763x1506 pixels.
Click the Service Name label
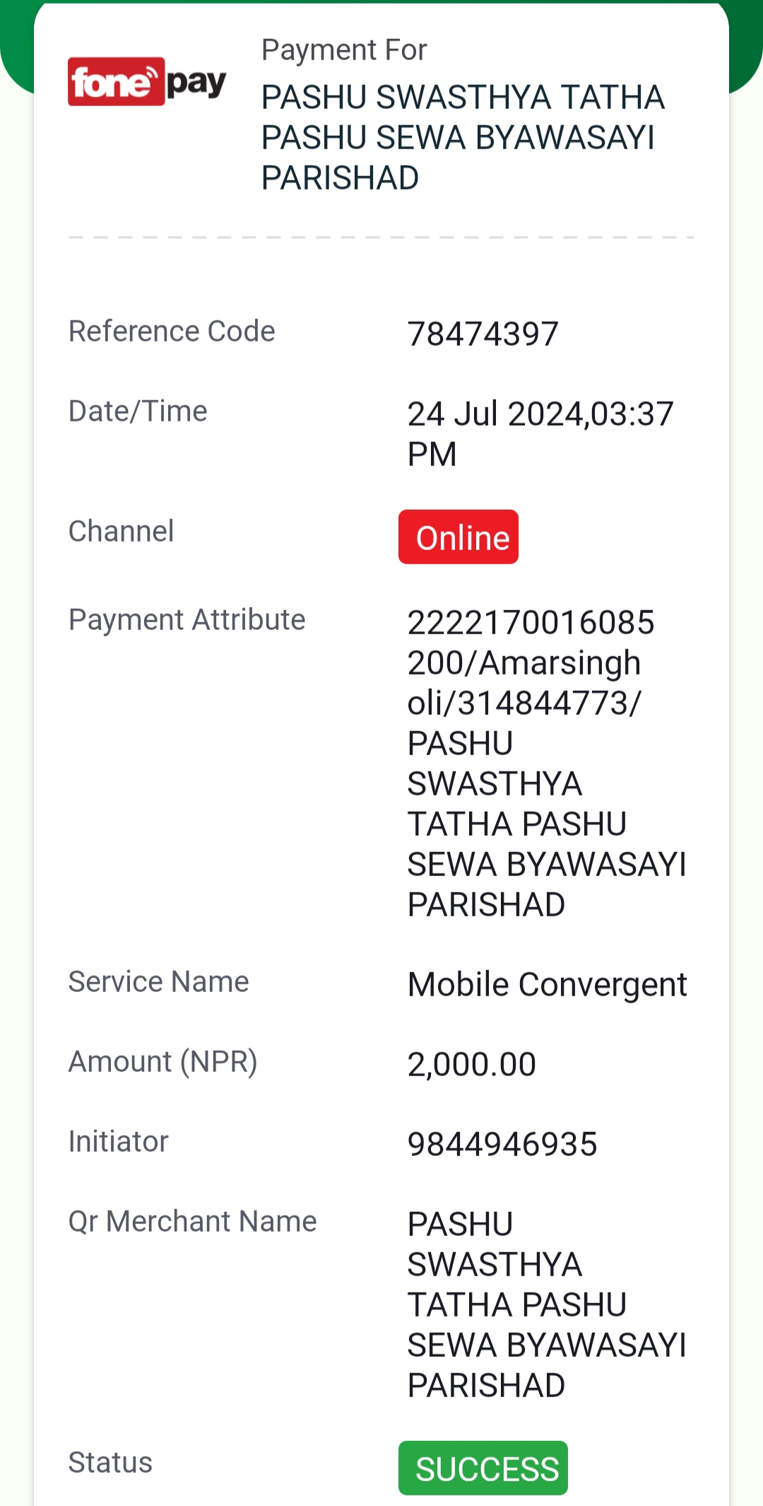coord(159,981)
